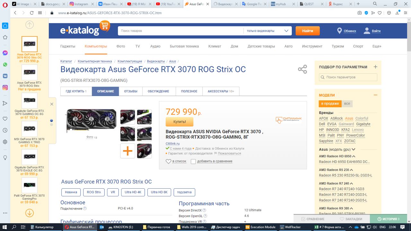Click the Поиск товаров search field

pyautogui.click(x=180, y=31)
